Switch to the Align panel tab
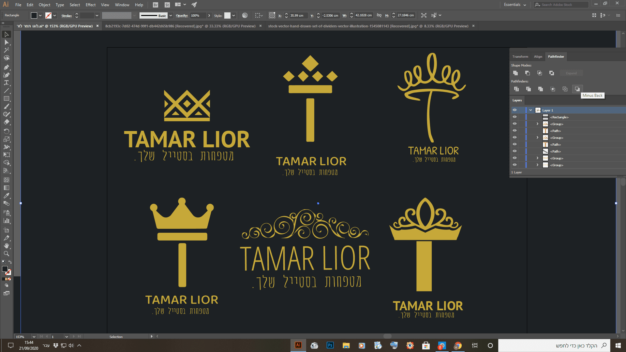The width and height of the screenshot is (626, 352). coord(538,57)
